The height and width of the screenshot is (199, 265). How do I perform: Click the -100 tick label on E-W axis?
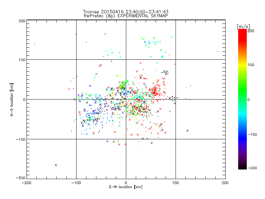[76, 183]
